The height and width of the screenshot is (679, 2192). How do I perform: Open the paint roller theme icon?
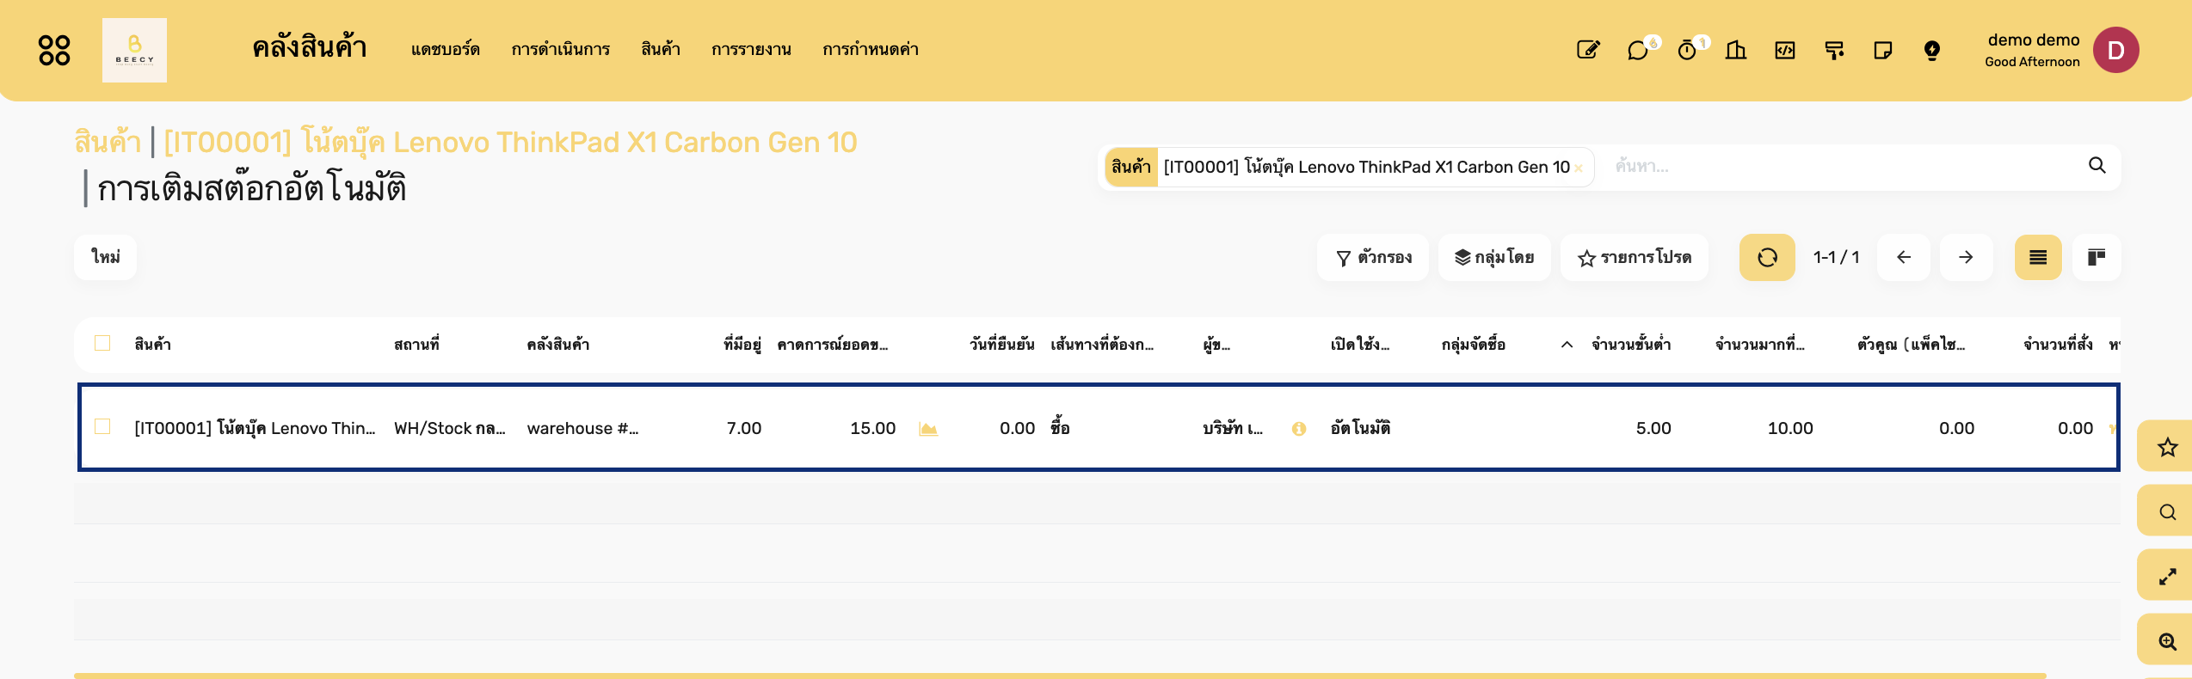pyautogui.click(x=1834, y=50)
